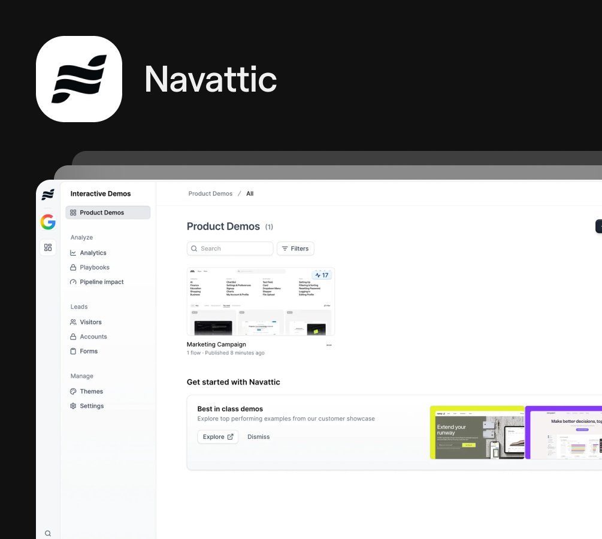Open Forms under Leads
Image resolution: width=602 pixels, height=539 pixels.
pos(89,352)
